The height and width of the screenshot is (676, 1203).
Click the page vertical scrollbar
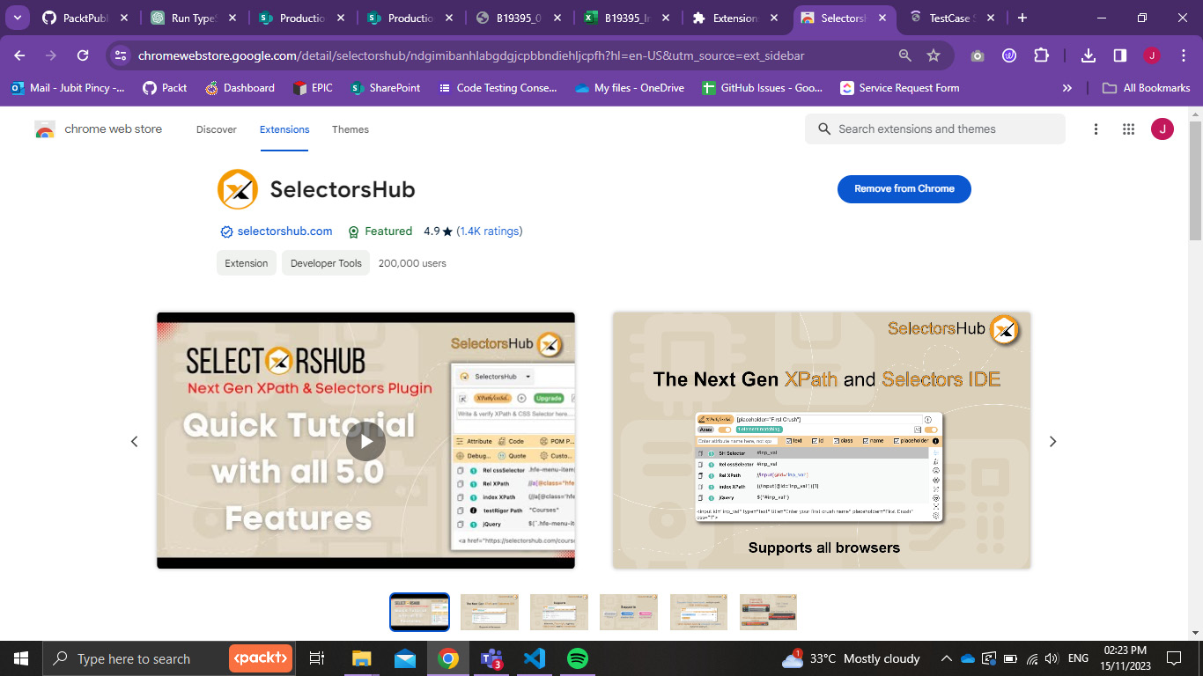click(x=1195, y=180)
